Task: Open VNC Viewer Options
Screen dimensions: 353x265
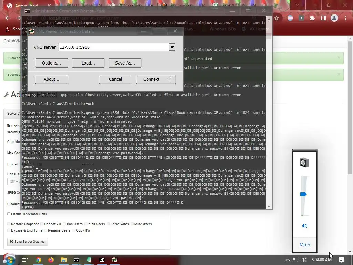Action: tap(52, 63)
